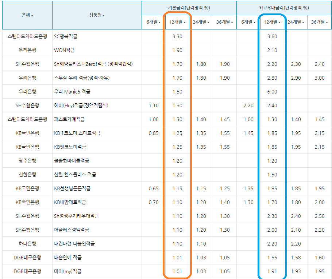Screen dimensions: 332x279
Task: Click 기본금리(단리정액 %) group header
Action: (x=189, y=8)
